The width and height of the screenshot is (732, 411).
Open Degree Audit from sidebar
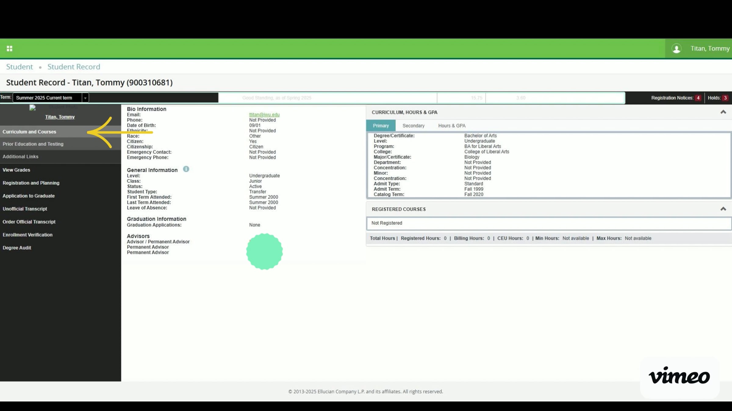(17, 248)
